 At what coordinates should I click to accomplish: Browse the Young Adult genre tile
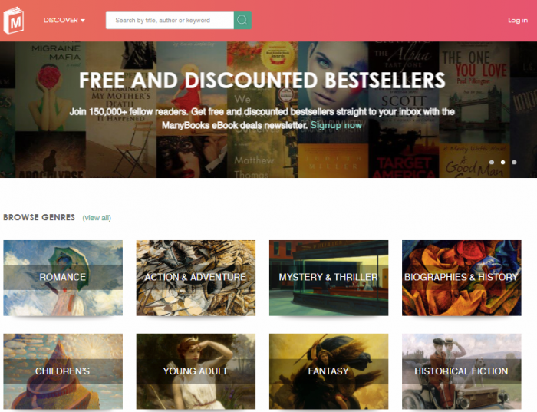click(x=196, y=371)
